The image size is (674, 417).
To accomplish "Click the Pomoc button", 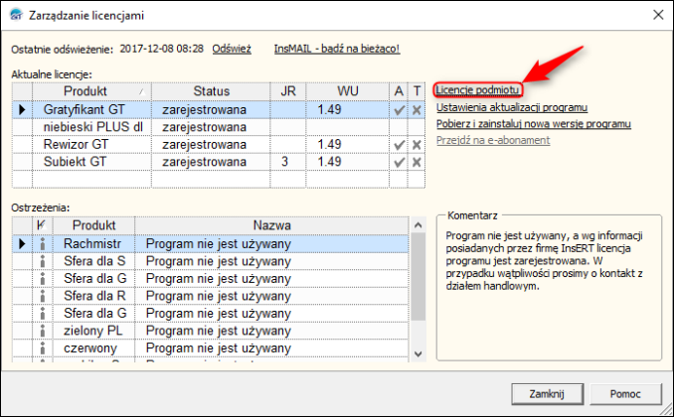I will (x=625, y=394).
